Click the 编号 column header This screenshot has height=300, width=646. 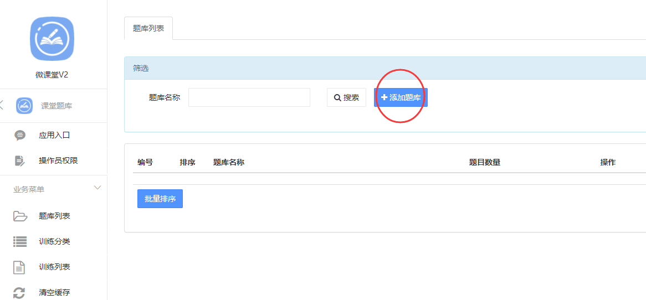click(x=145, y=162)
